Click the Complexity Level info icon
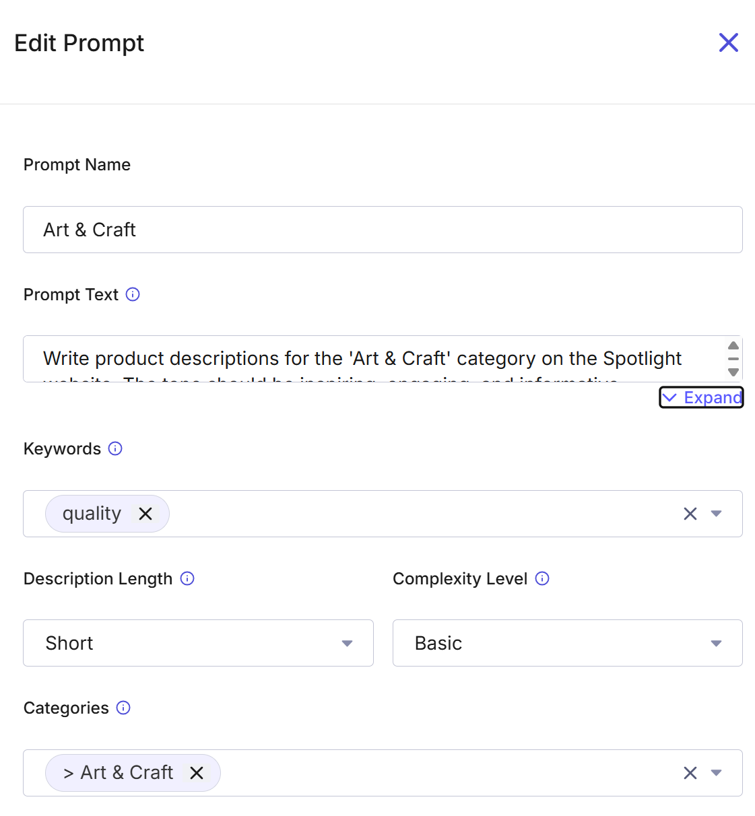This screenshot has height=816, width=755. [542, 578]
